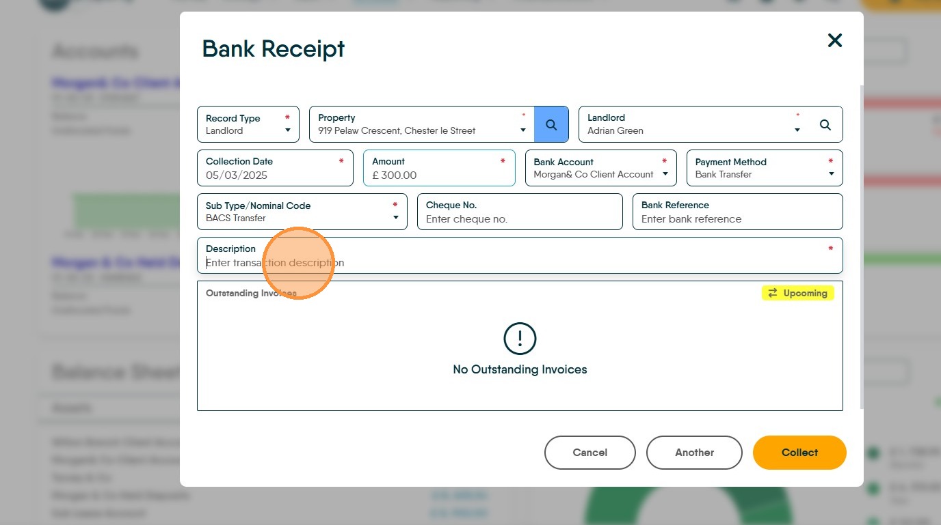Click the "Bank Receipt" heading

click(274, 49)
